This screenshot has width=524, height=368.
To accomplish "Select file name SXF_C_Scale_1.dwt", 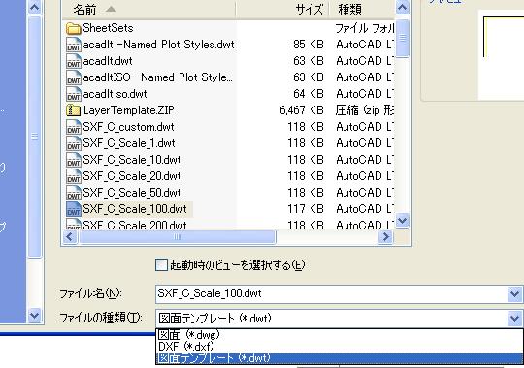I will pos(129,143).
